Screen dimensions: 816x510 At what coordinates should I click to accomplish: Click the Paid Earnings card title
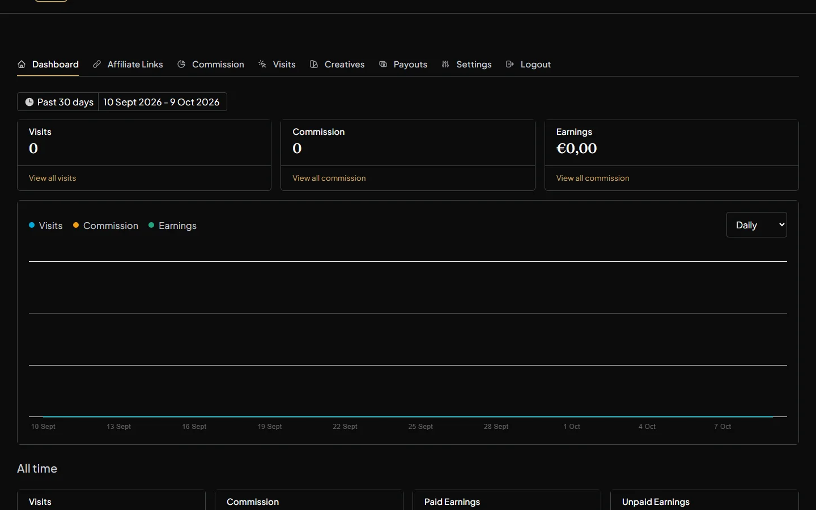tap(452, 502)
